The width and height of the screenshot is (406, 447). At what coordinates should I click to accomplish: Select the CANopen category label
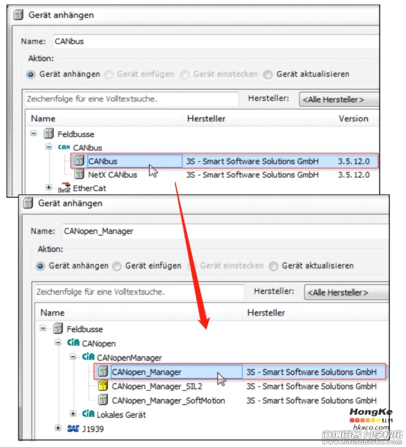point(99,344)
